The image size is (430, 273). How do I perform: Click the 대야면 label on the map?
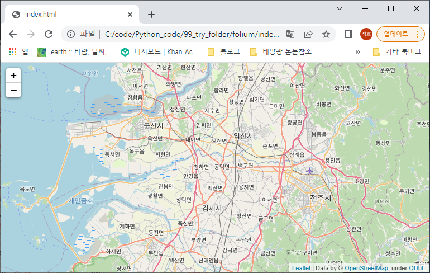click(193, 139)
